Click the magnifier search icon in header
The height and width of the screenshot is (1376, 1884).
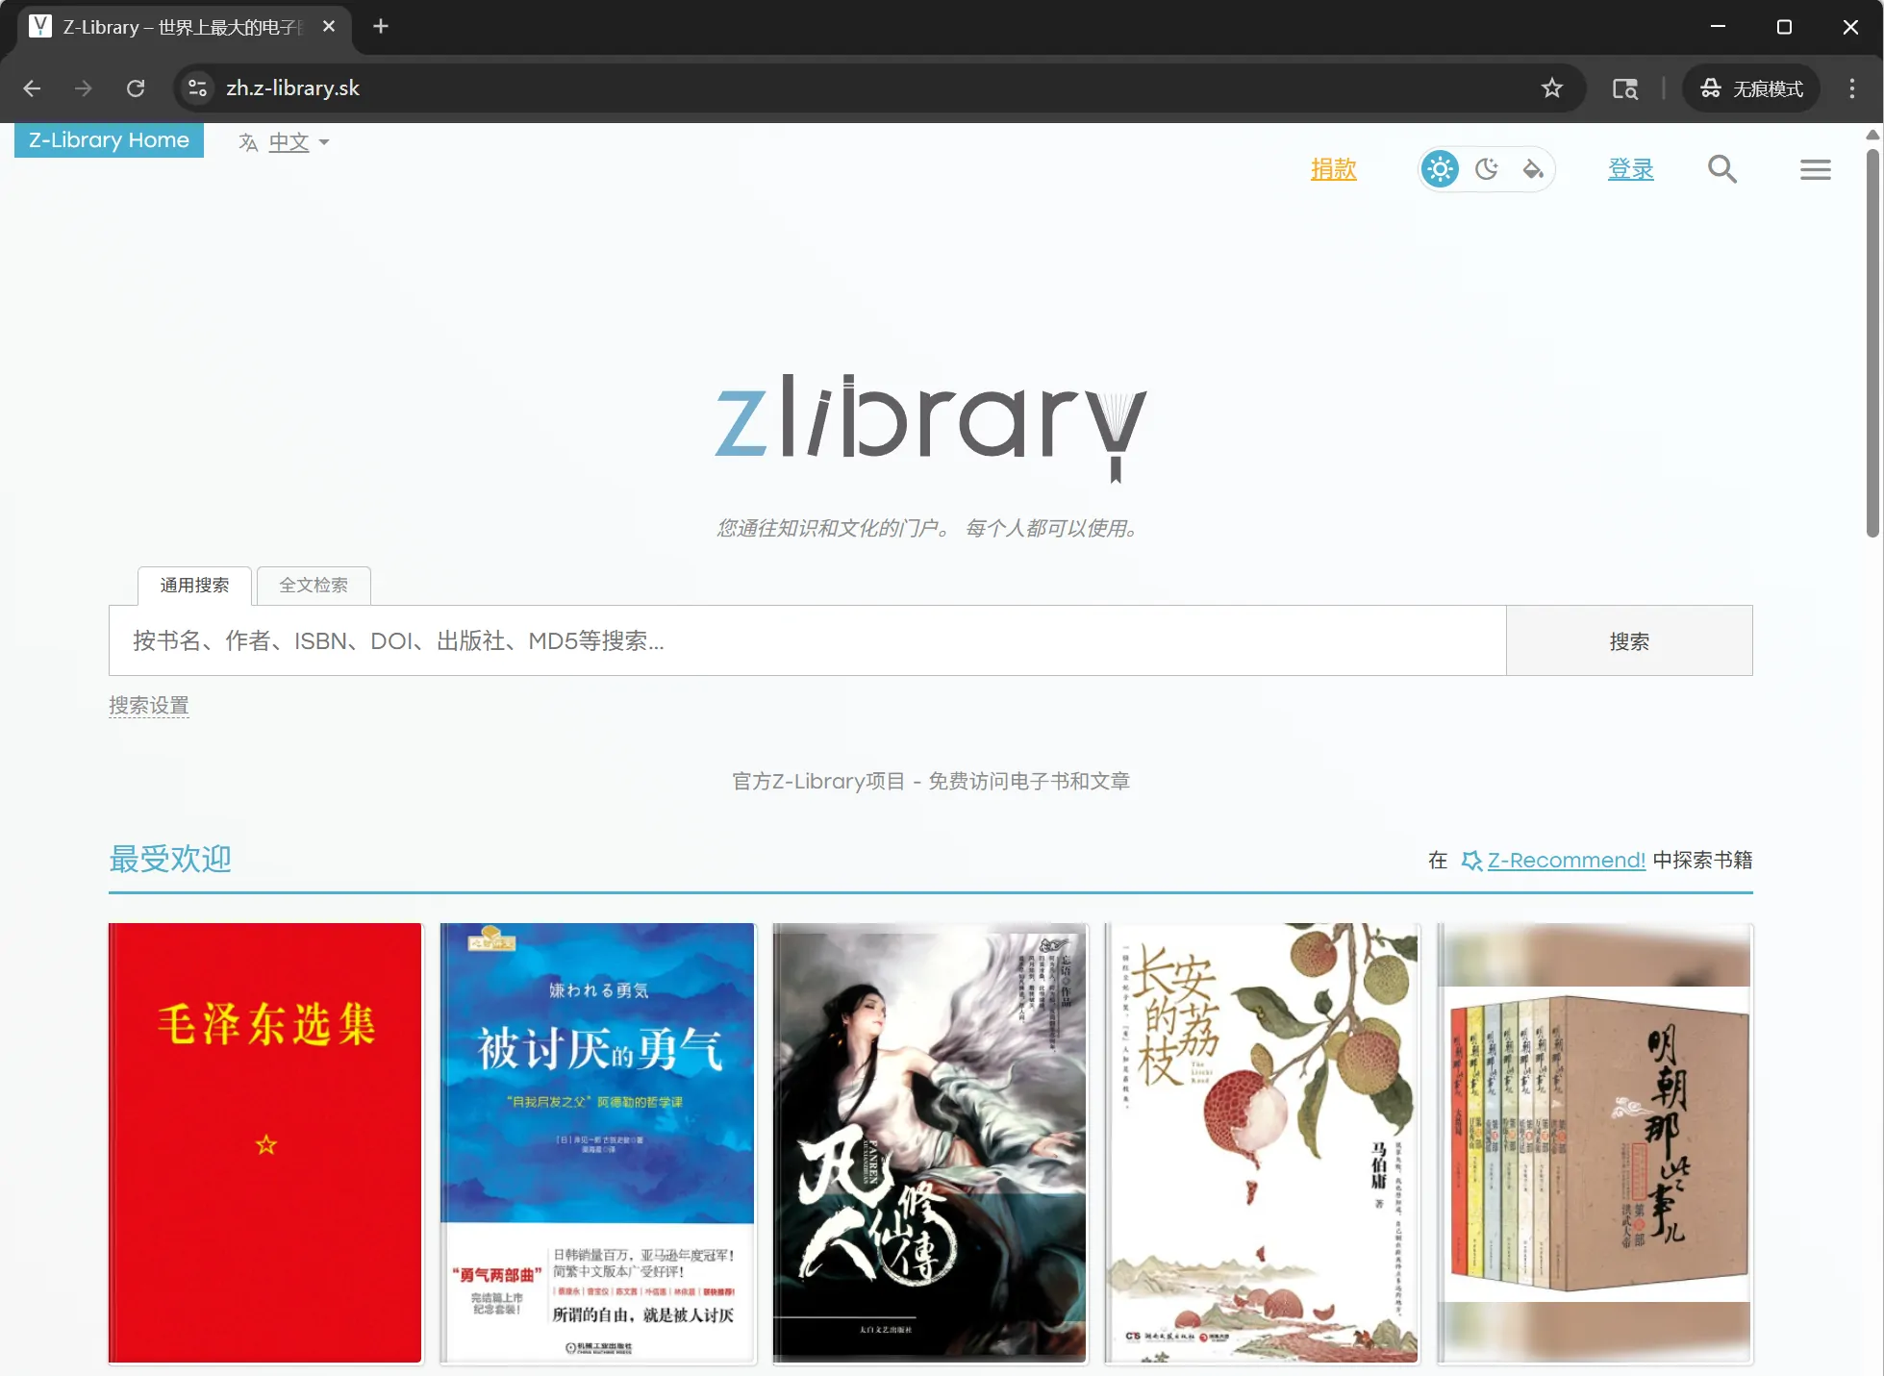pyautogui.click(x=1721, y=169)
